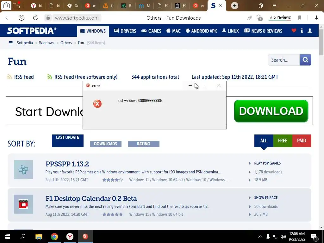324x243 pixels.
Task: Go to Others in the breadcrumb
Action: click(x=66, y=43)
